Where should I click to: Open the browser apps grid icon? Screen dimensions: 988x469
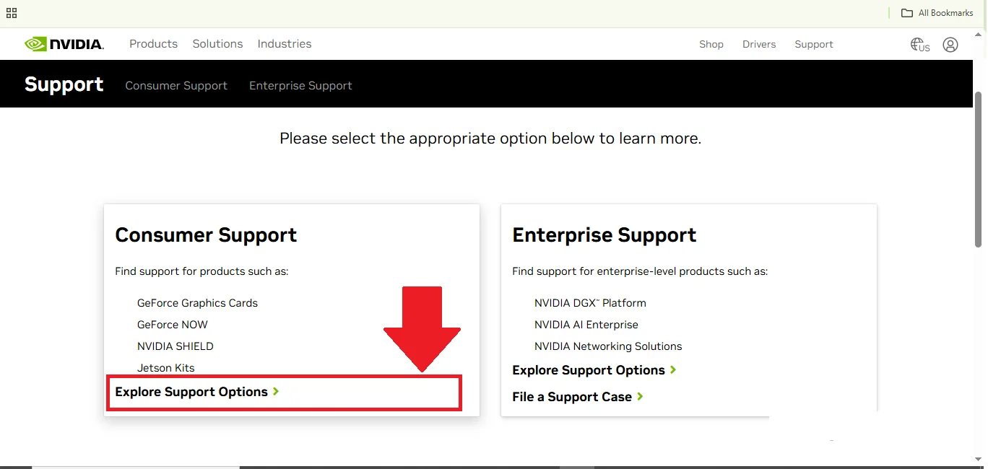[x=12, y=13]
